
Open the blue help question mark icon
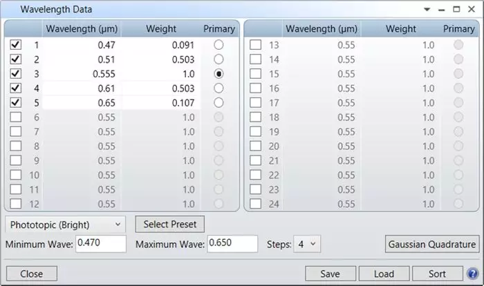pos(472,274)
